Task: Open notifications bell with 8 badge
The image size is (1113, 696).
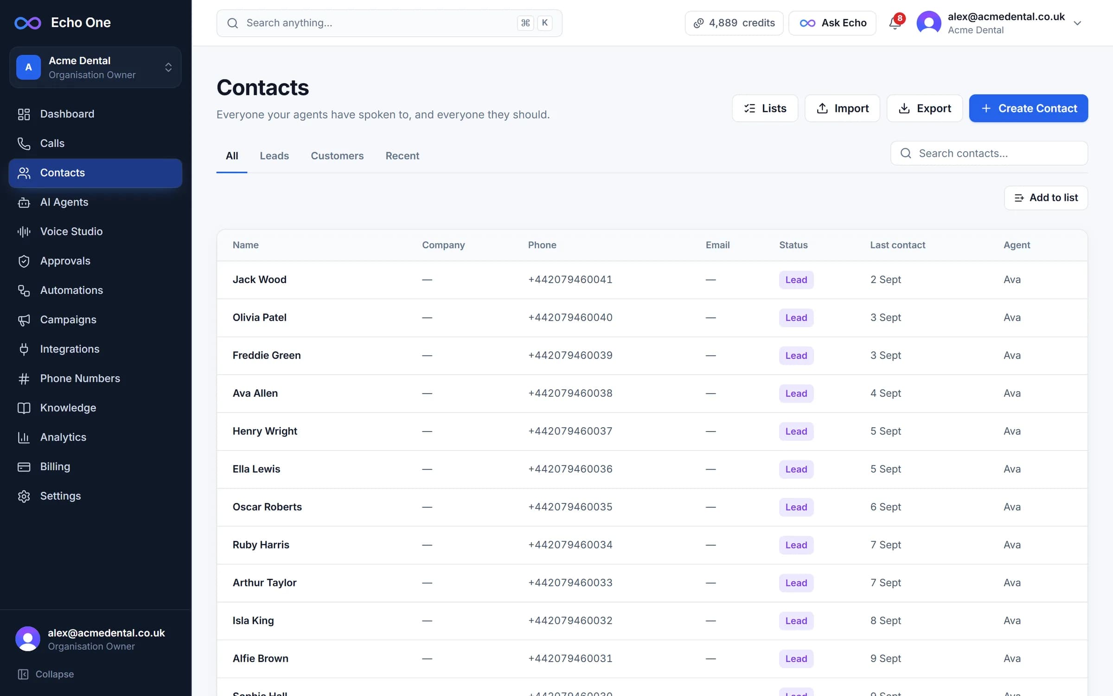Action: [x=896, y=23]
